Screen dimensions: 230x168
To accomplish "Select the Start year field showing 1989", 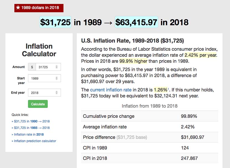I will (x=43, y=78).
